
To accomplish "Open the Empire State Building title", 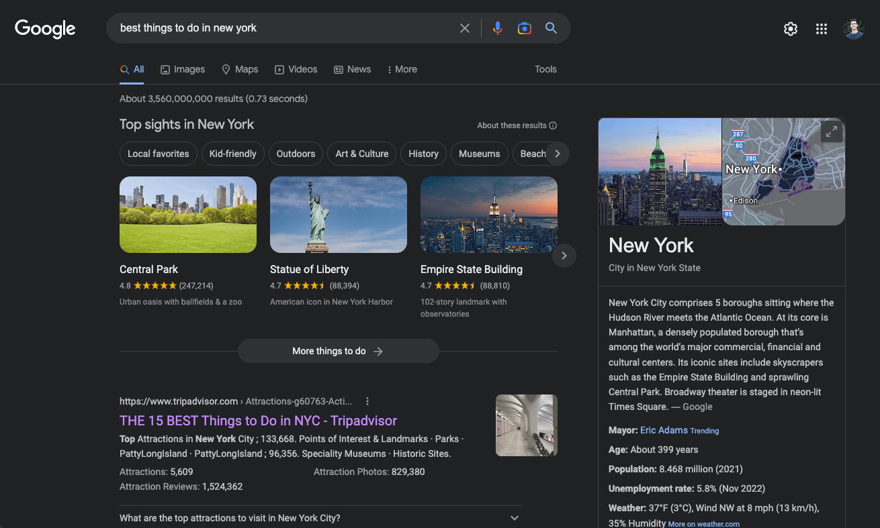I will (x=472, y=269).
